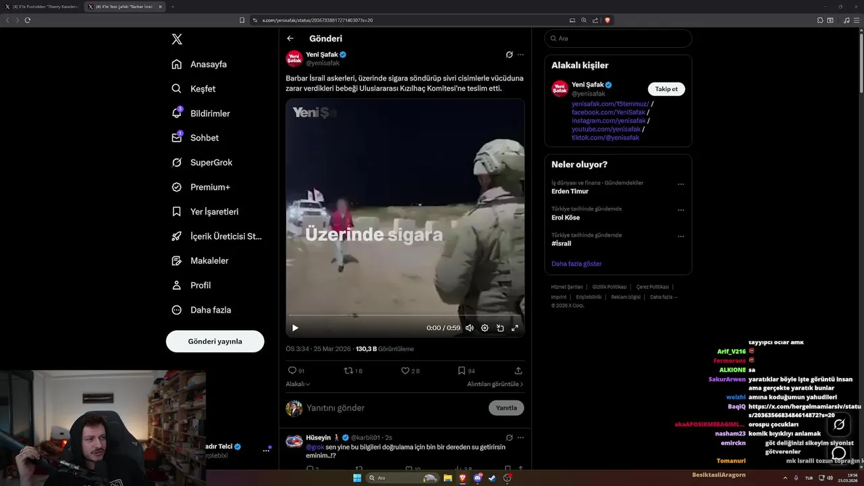864x486 pixels.
Task: Open replies with 91 count
Action: point(296,371)
